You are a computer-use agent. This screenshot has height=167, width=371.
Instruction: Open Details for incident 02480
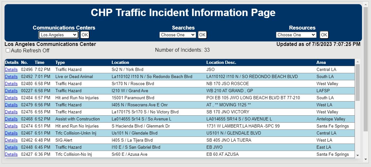11,84
